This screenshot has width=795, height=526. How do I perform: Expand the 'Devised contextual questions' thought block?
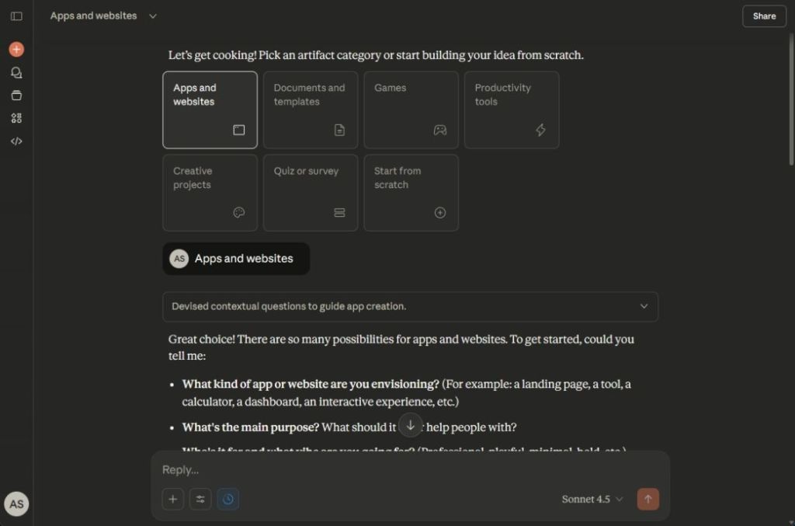[410, 306]
